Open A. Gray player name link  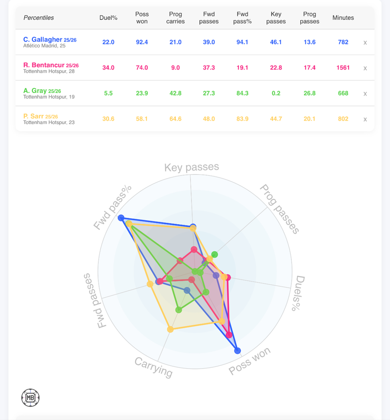point(35,91)
